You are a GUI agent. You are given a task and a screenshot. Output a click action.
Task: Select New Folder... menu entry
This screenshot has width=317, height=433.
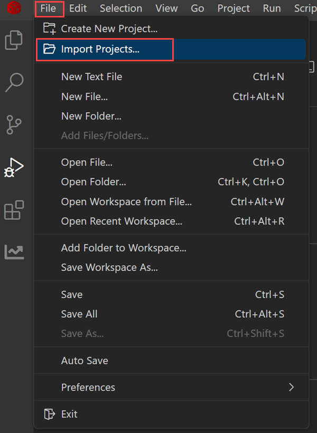pos(171,116)
